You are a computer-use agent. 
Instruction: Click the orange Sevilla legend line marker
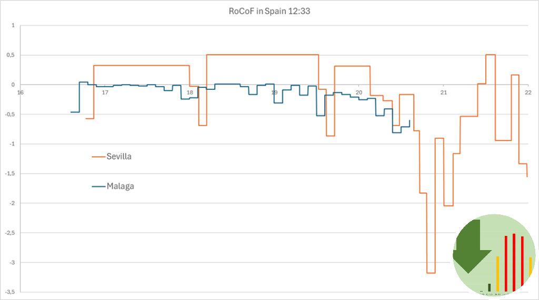tap(98, 157)
